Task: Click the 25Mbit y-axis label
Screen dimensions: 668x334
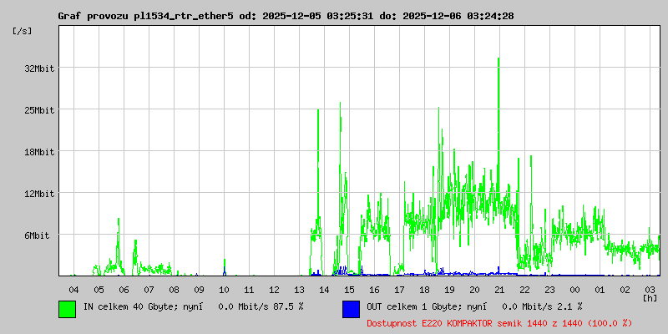Action: click(x=38, y=109)
